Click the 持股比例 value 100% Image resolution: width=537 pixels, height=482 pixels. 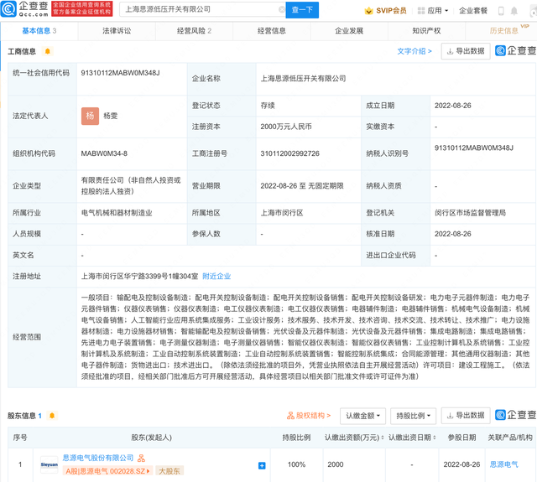pos(296,464)
